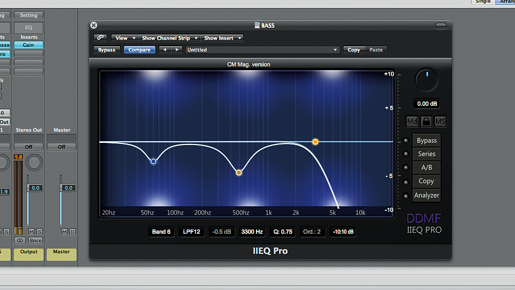Screen dimensions: 515x290
Task: Click the EQ button on channel strip
Action: tap(29, 28)
